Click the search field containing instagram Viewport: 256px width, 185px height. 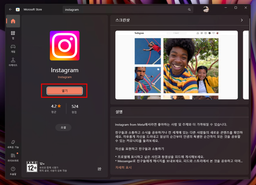pos(128,10)
